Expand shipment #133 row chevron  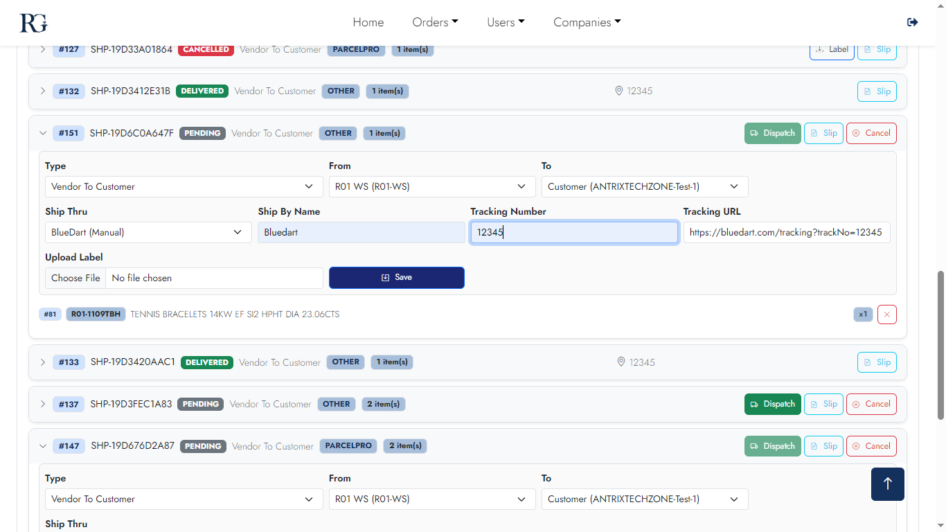[x=42, y=362]
